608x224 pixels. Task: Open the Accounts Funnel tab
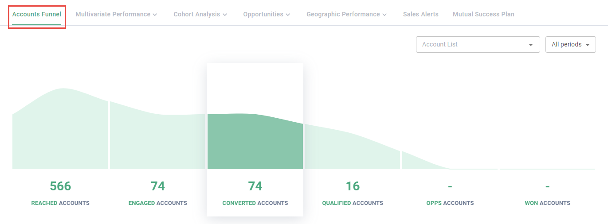point(37,15)
